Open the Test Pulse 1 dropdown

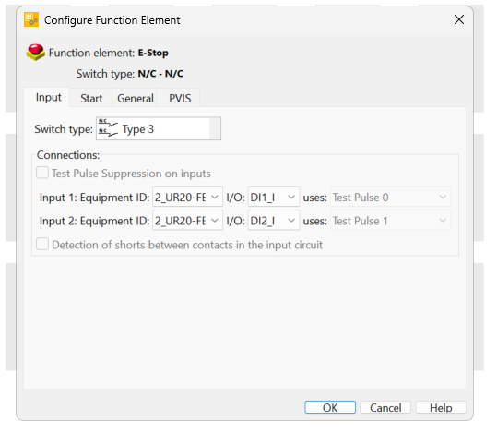(x=390, y=221)
